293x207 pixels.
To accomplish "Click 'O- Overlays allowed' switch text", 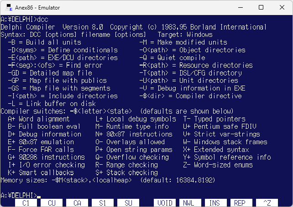I will (130, 142).
